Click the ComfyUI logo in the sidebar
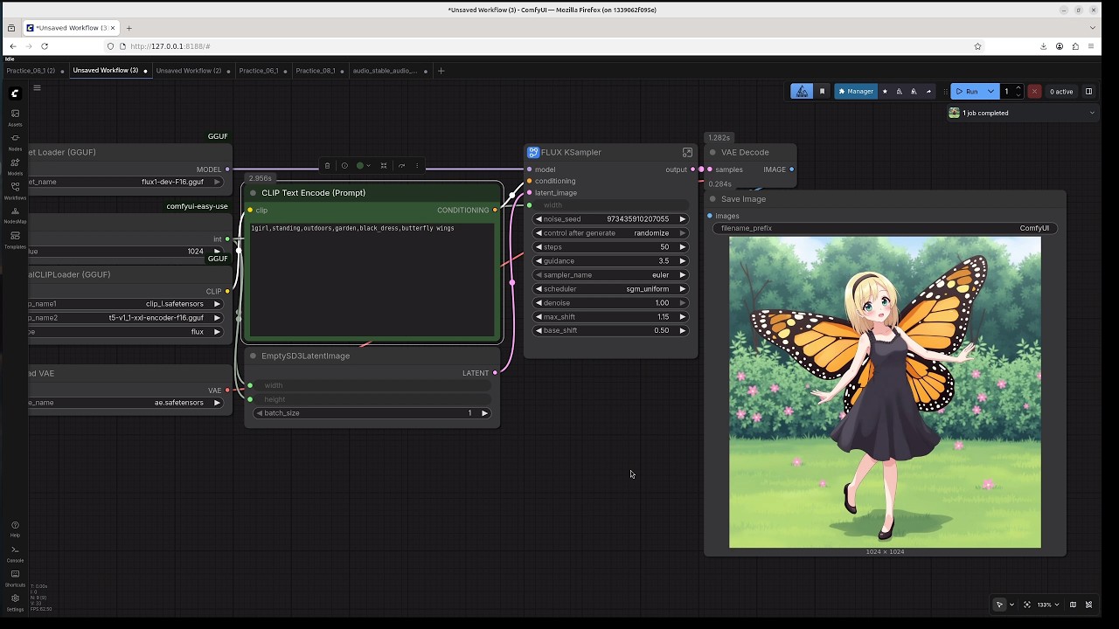1119x629 pixels. coord(15,93)
